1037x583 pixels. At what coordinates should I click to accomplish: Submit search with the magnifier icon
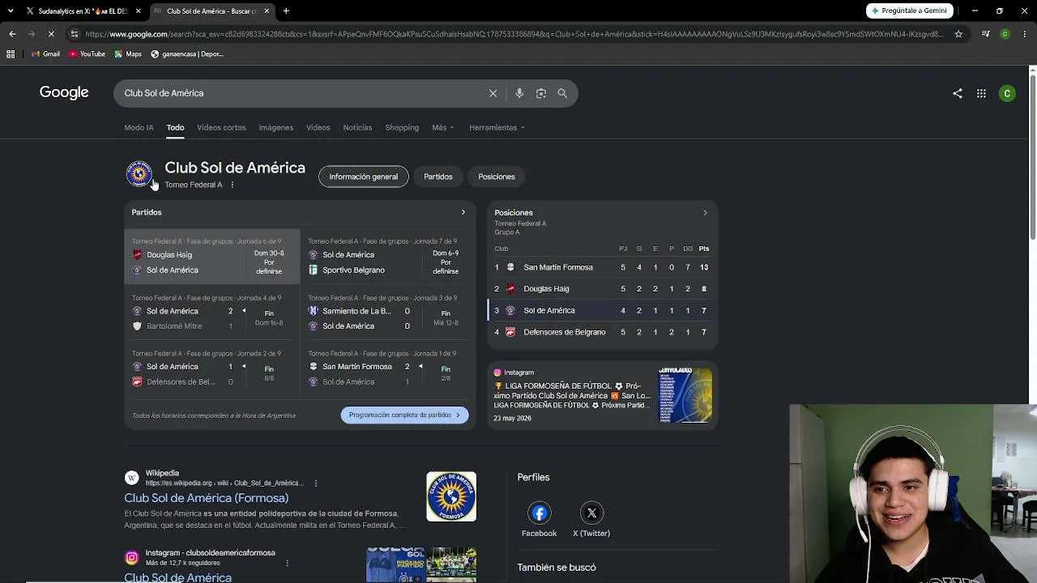coord(562,93)
